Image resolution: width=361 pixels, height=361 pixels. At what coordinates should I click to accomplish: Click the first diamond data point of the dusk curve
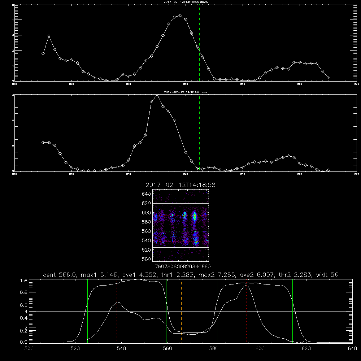click(43, 143)
